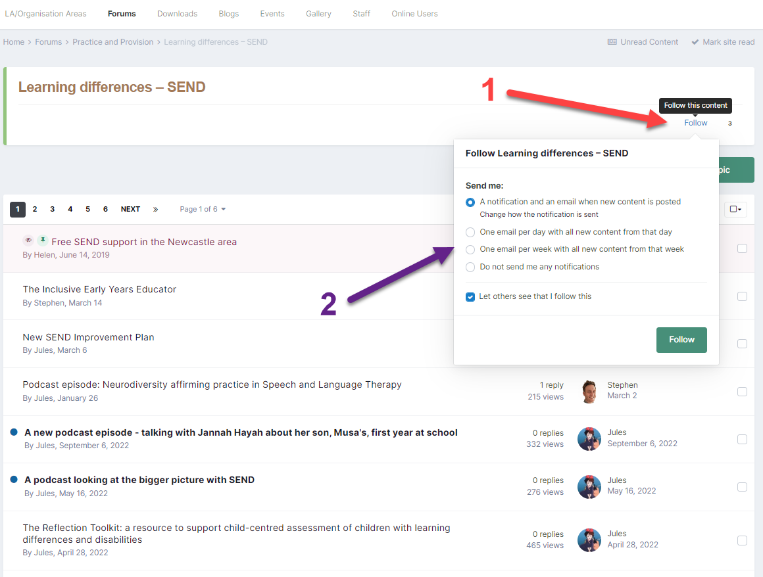
Task: Open A podcast looking at the bigger picture
Action: [139, 480]
